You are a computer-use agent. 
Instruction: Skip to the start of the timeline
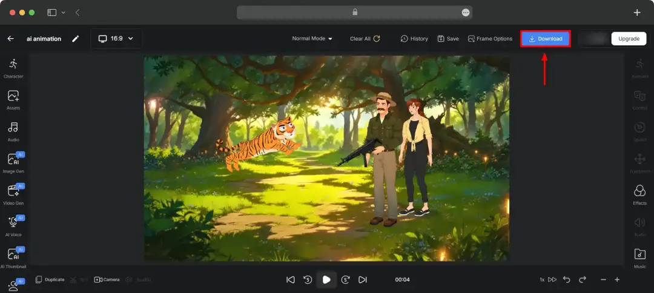point(291,280)
